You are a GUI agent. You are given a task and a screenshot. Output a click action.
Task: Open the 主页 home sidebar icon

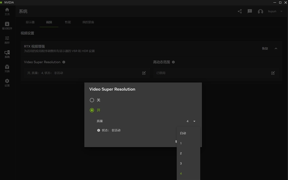coord(7,11)
